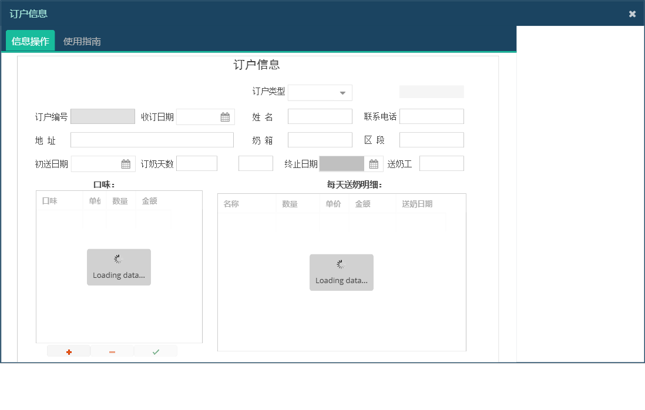Image resolution: width=645 pixels, height=410 pixels.
Task: Select the 信息操作 tab
Action: point(30,41)
